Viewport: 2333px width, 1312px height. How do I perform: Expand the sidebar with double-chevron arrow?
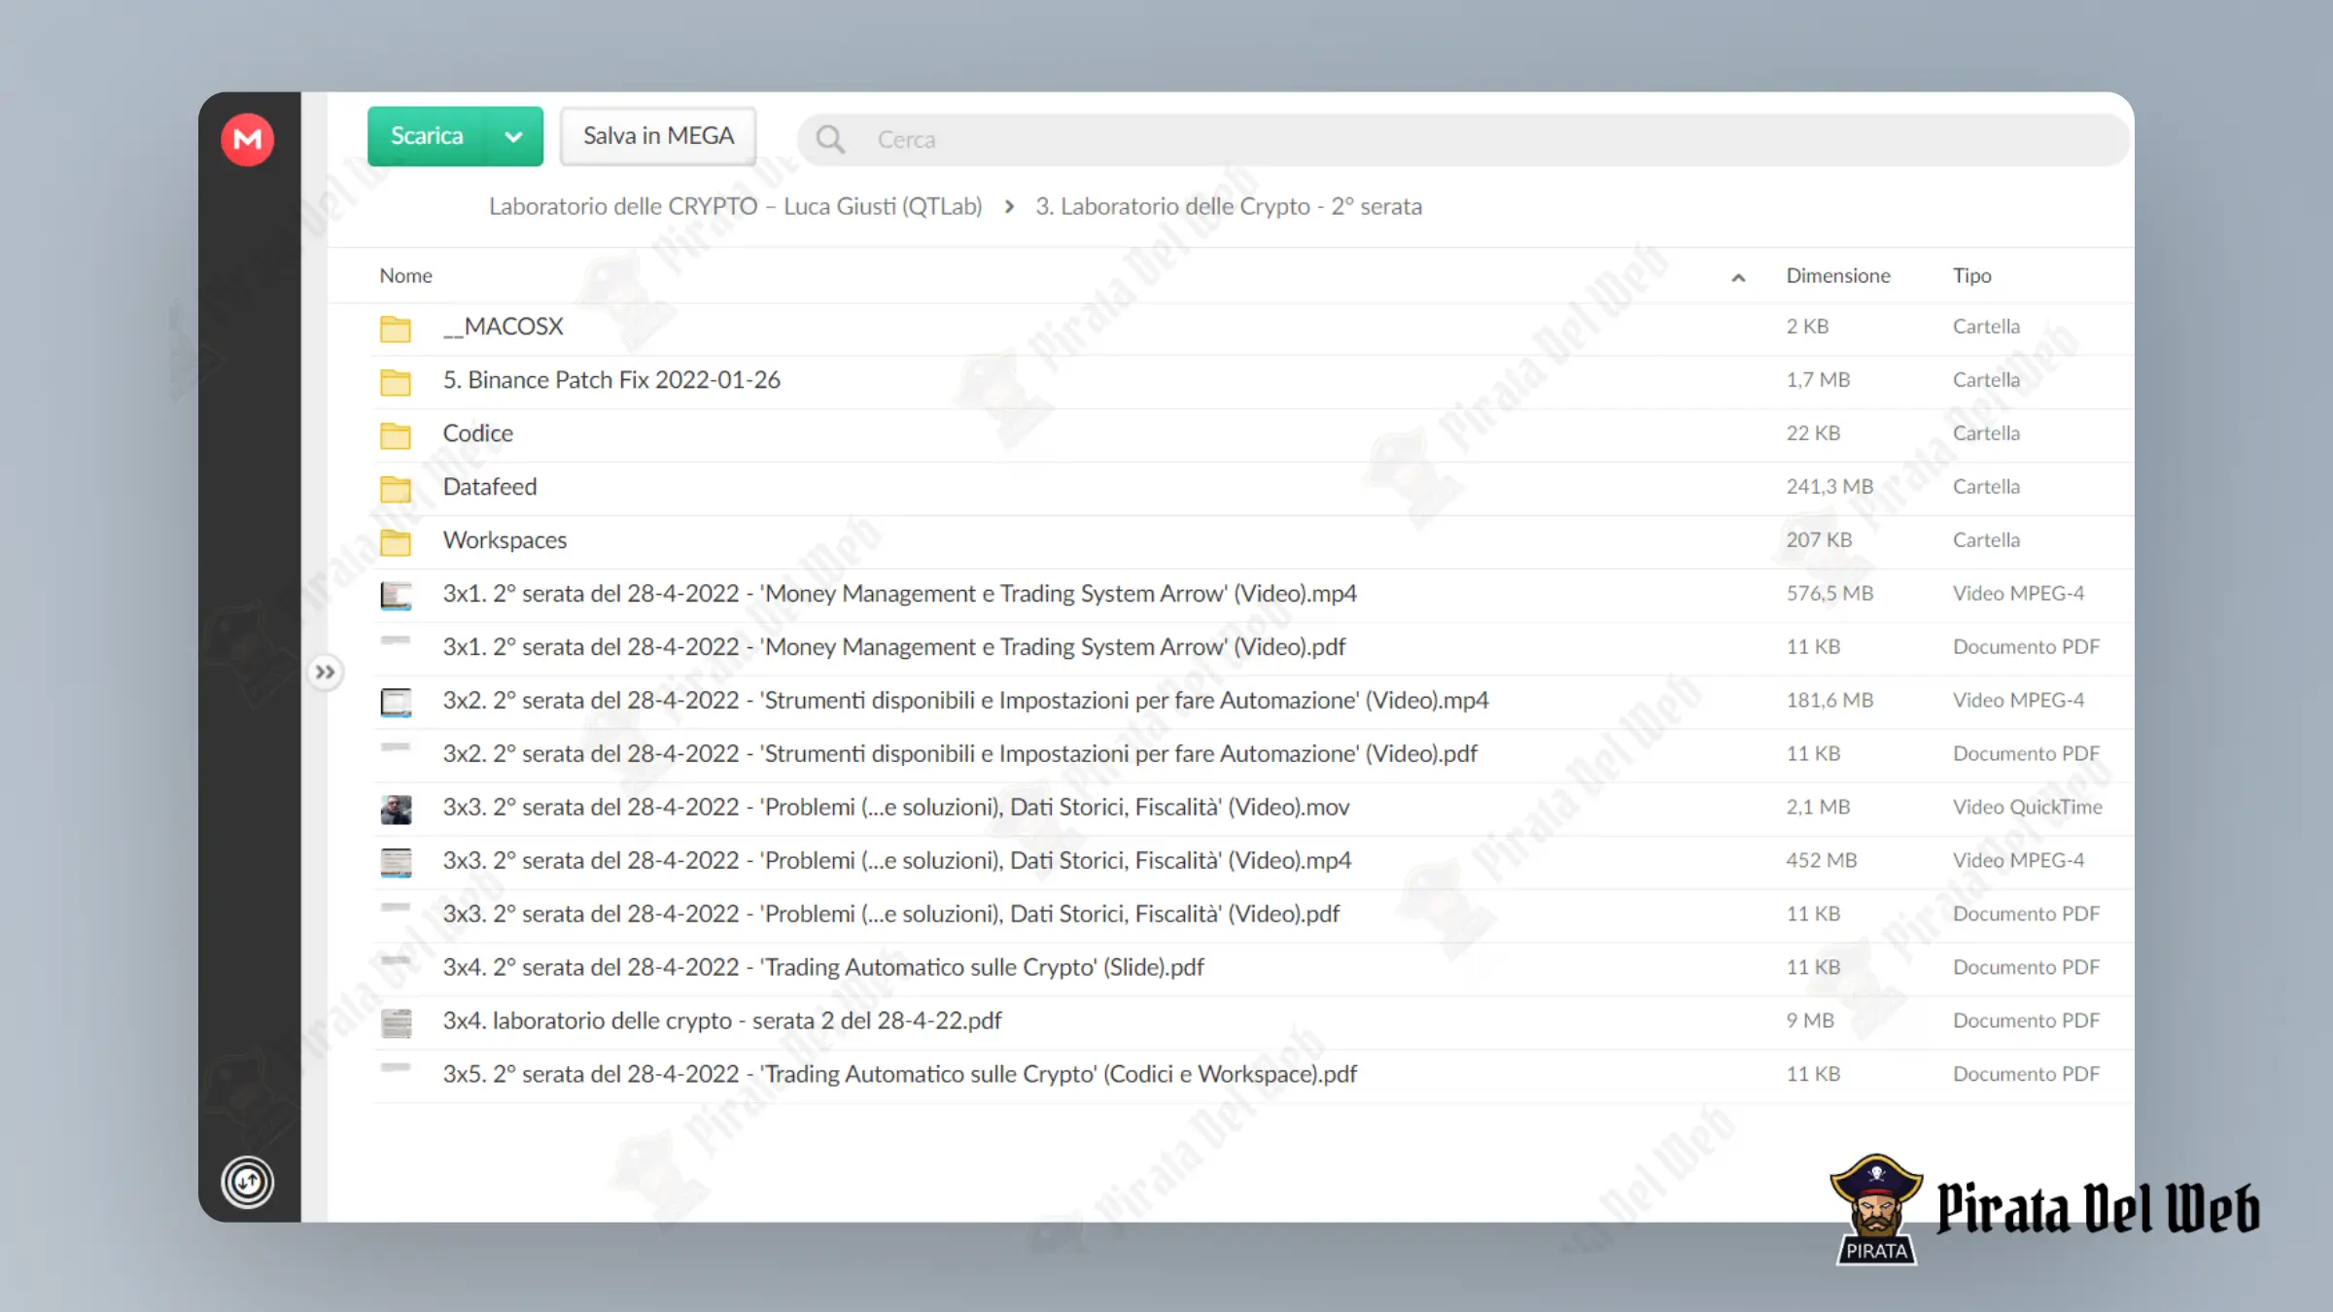(x=325, y=672)
